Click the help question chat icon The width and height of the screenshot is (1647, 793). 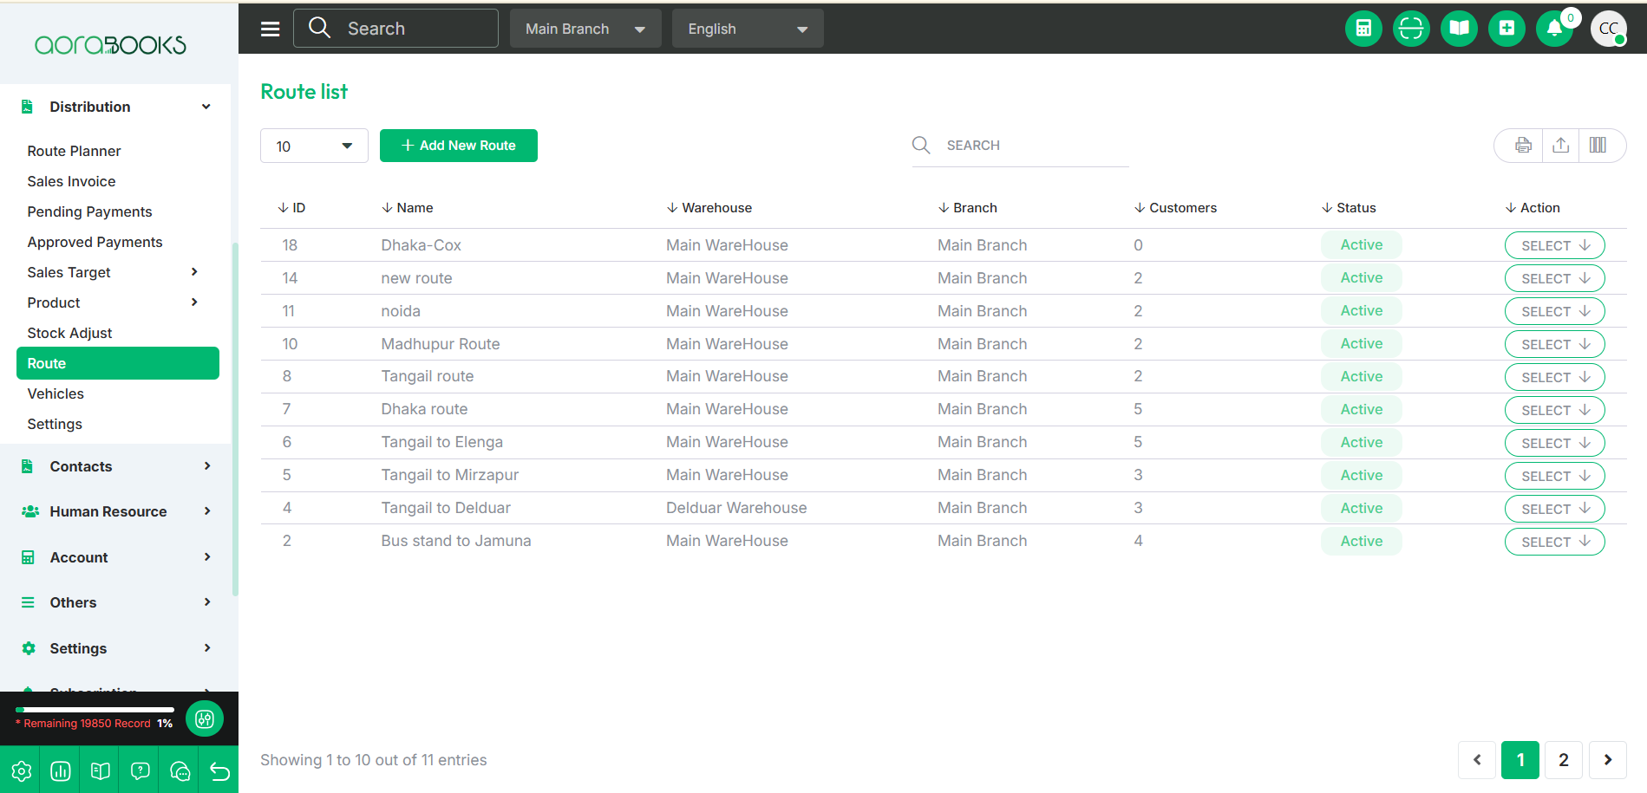tap(141, 770)
